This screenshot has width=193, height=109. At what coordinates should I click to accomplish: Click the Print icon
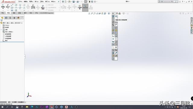[78, 2]
